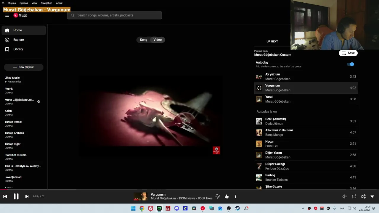The image size is (379, 213).
Task: Play Düşler Sokağı by Feridun Düzağaç
Action: point(306,166)
